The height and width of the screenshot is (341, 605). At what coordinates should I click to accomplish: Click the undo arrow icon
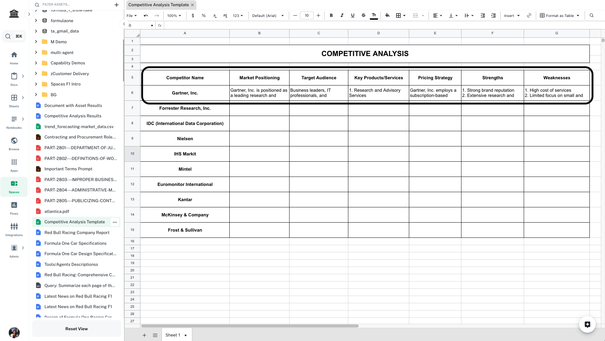click(x=146, y=16)
